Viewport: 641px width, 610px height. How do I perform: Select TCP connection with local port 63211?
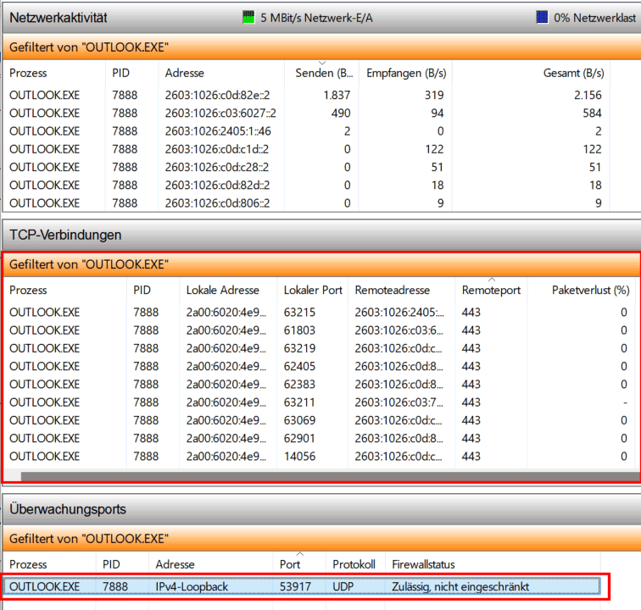point(320,402)
